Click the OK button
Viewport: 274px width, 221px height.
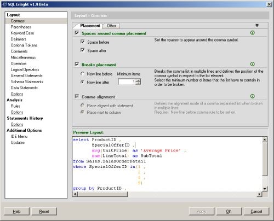coord(229,211)
